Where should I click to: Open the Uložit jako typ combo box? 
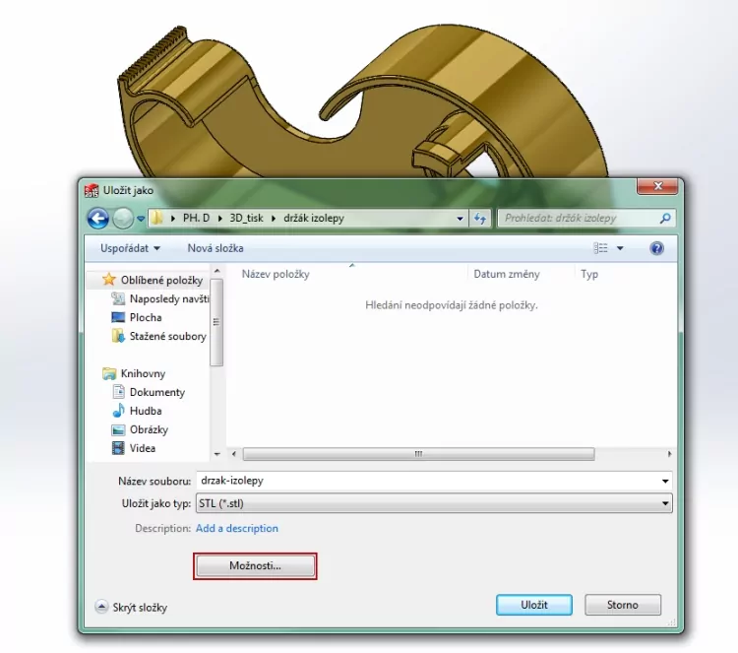point(434,503)
